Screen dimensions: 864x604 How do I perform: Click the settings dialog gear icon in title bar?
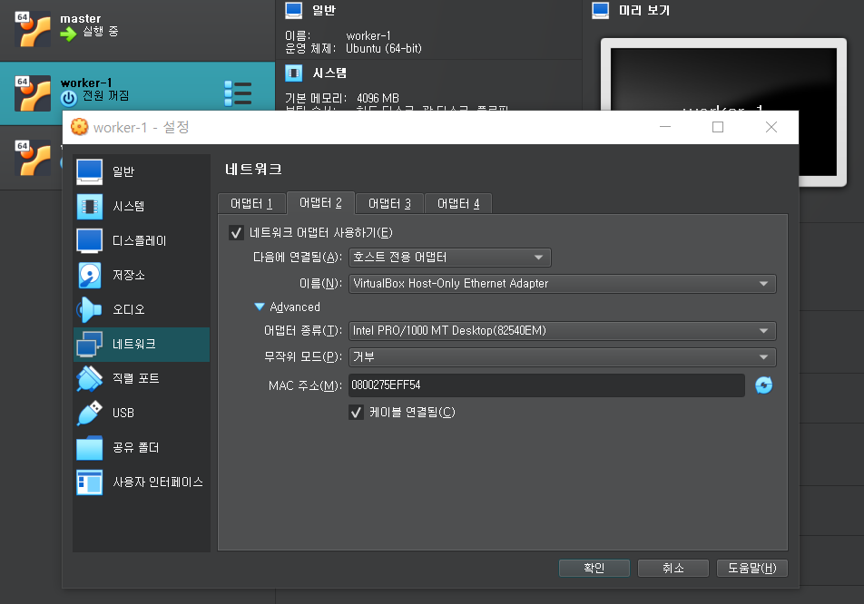79,127
